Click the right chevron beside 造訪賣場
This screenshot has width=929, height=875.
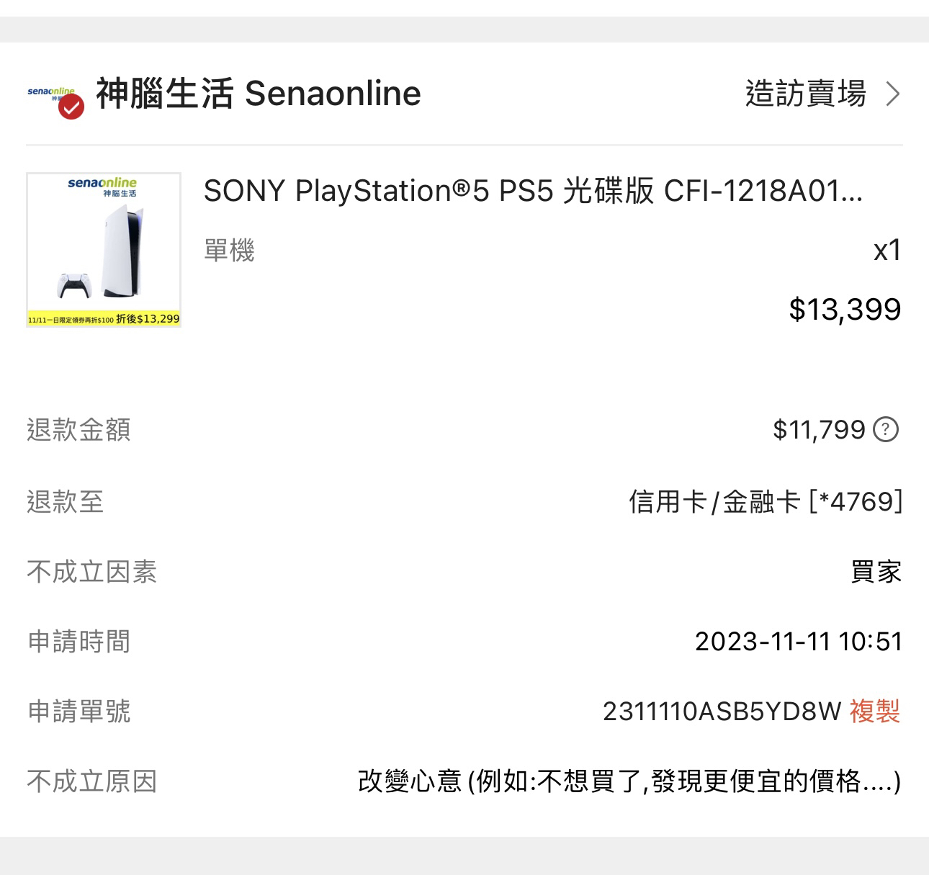click(893, 94)
